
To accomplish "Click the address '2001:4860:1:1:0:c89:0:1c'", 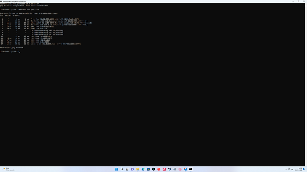I will (42, 27).
